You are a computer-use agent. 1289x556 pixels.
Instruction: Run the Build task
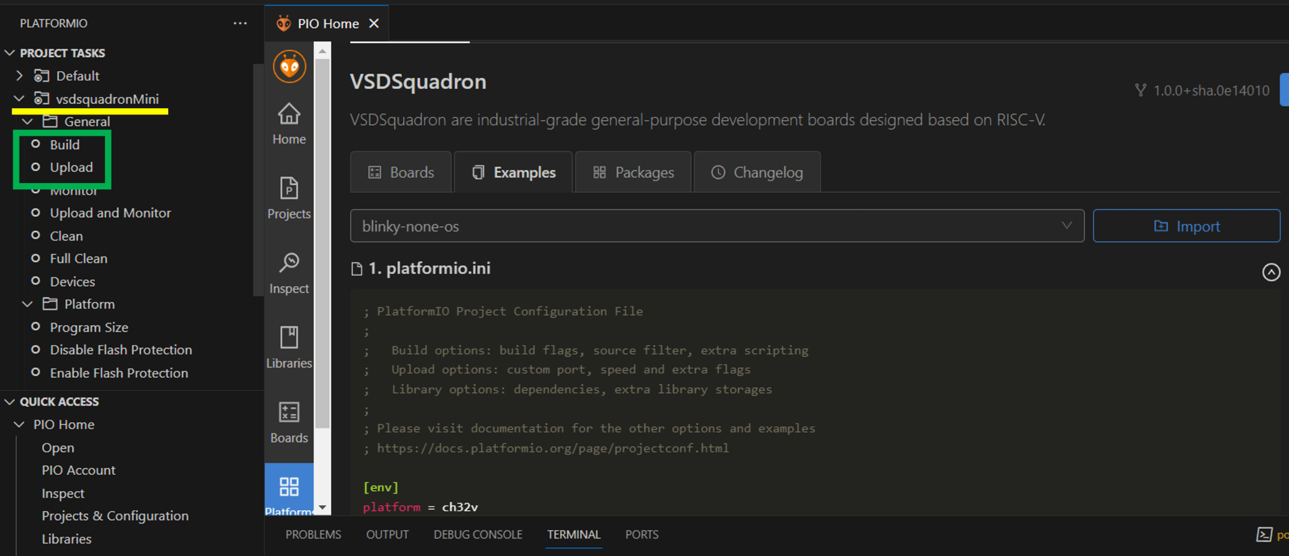pyautogui.click(x=65, y=145)
